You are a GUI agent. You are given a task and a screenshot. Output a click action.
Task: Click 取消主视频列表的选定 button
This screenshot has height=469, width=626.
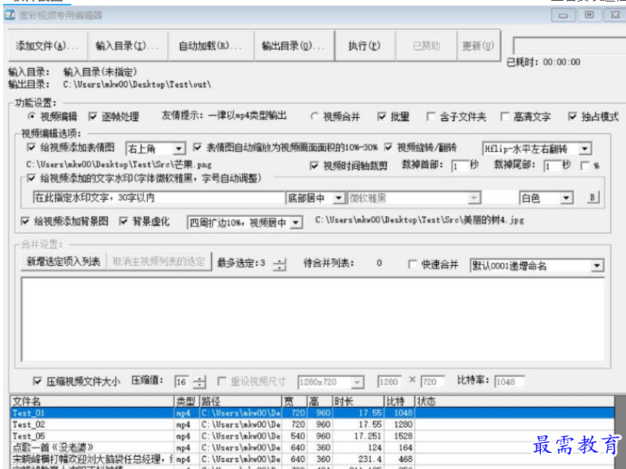click(159, 262)
